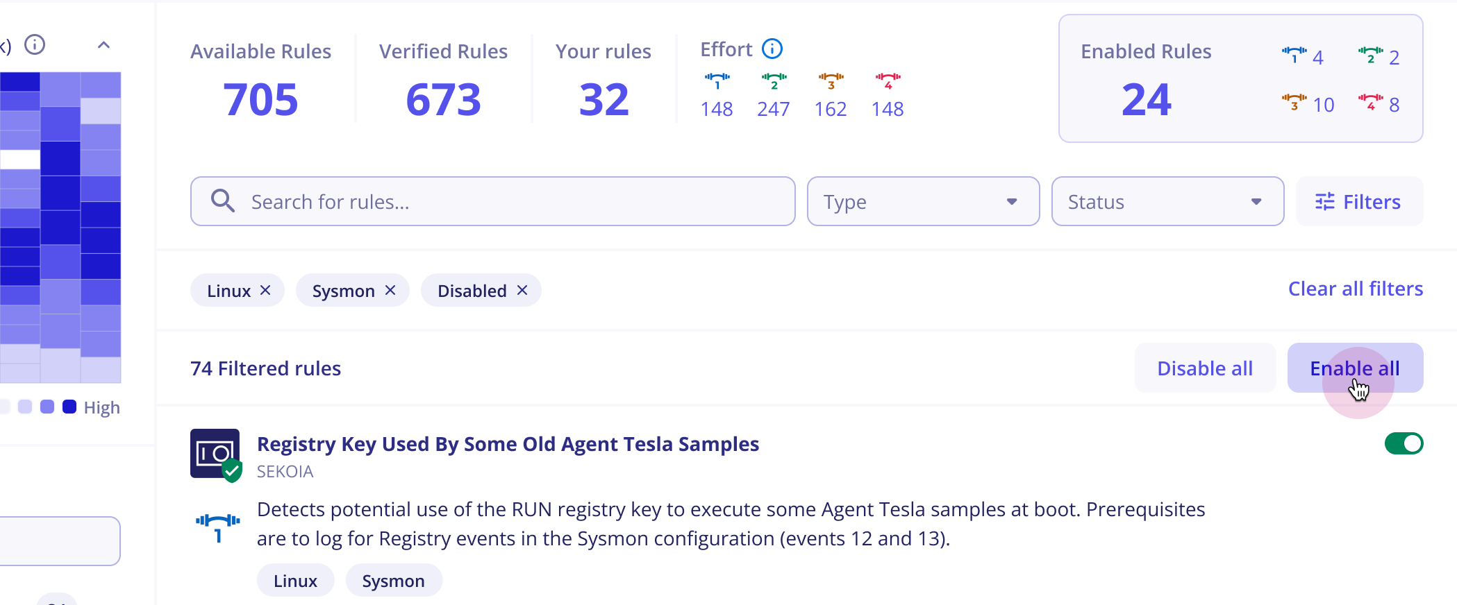Click Disable all button
The width and height of the screenshot is (1457, 605).
(x=1204, y=368)
